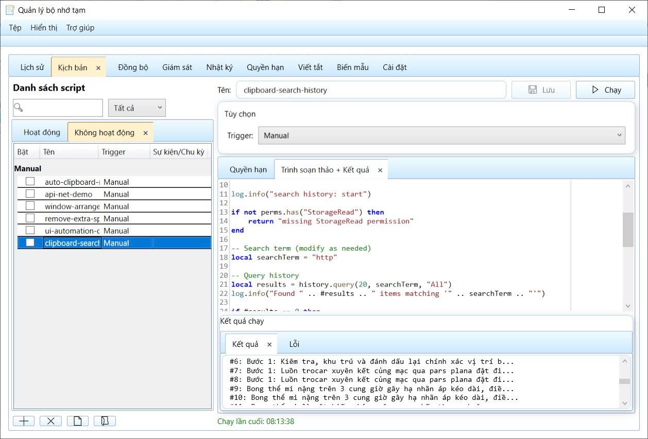Tick the api-net-demo script checkbox

point(30,194)
